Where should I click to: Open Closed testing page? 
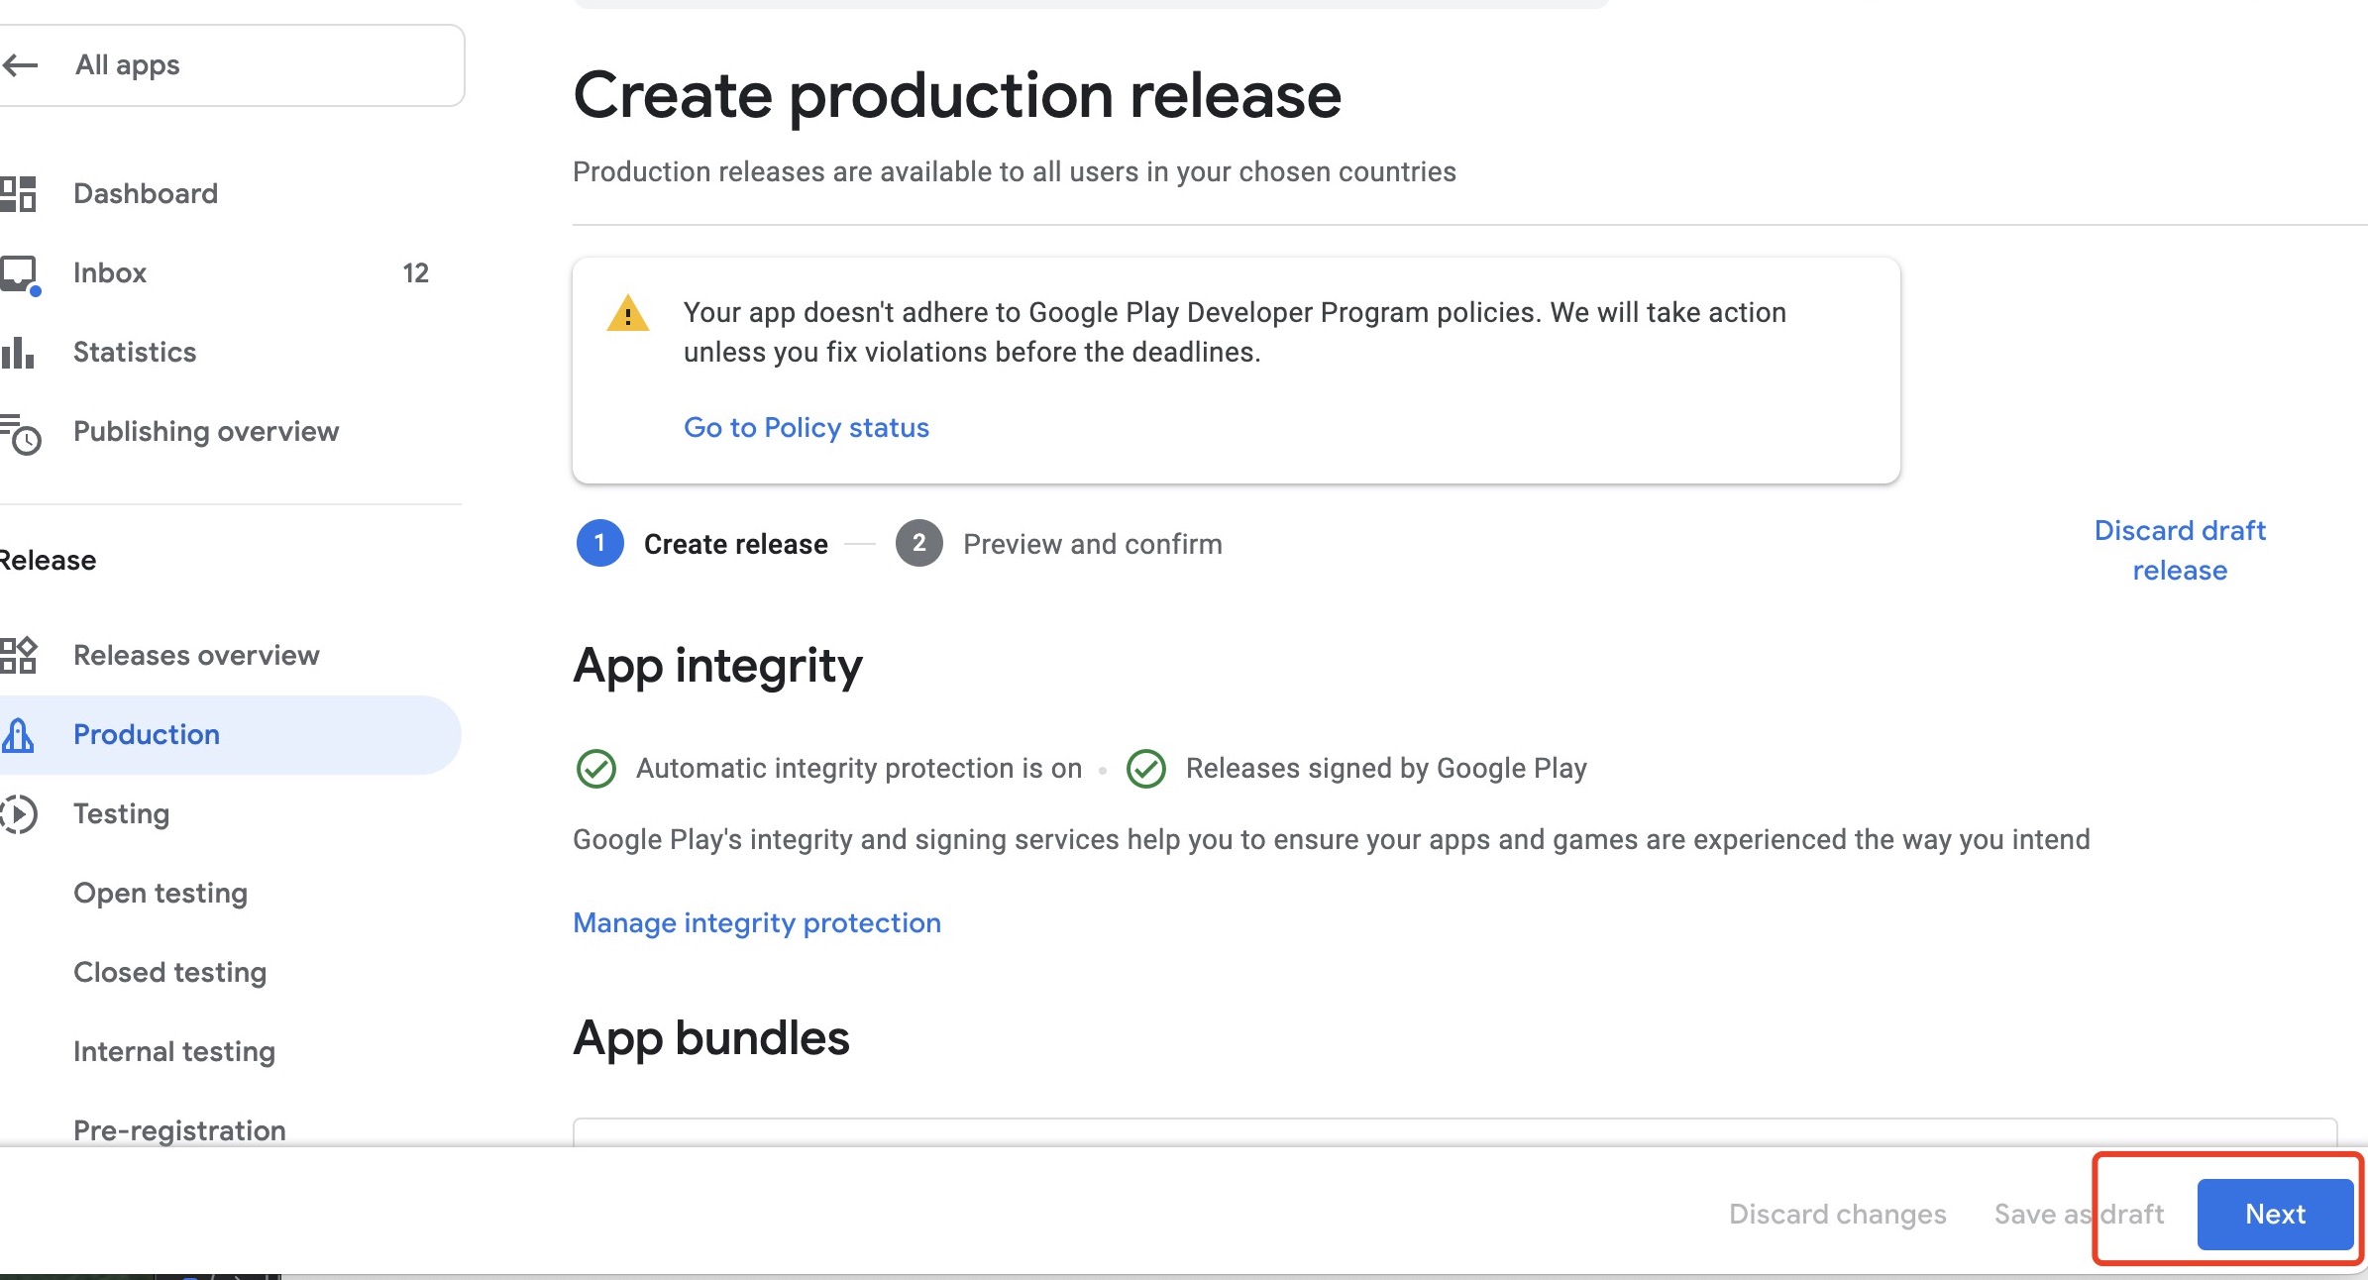click(170, 972)
